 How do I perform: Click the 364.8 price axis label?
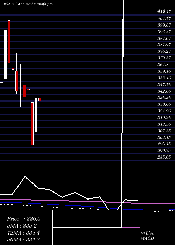(163, 65)
